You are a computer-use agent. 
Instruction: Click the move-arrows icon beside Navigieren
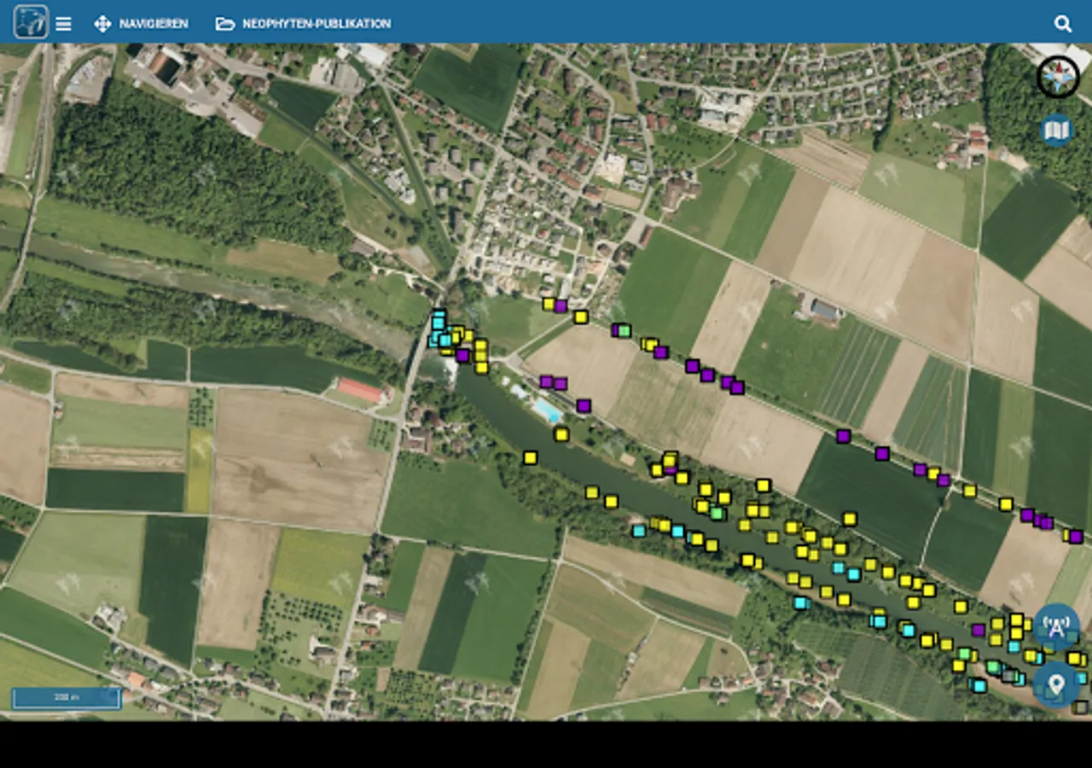click(x=102, y=24)
